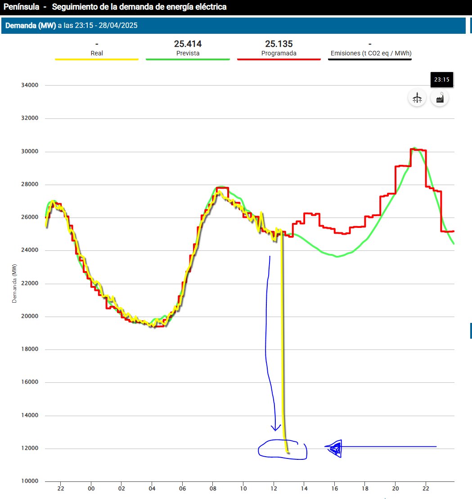Click the 12000 y-axis label

(x=30, y=448)
